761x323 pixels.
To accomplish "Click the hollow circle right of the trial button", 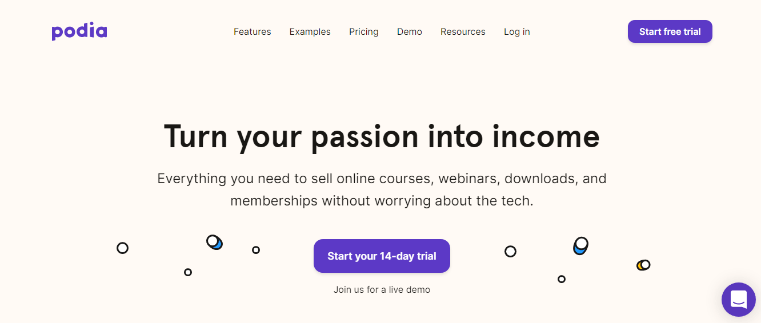I will [510, 251].
